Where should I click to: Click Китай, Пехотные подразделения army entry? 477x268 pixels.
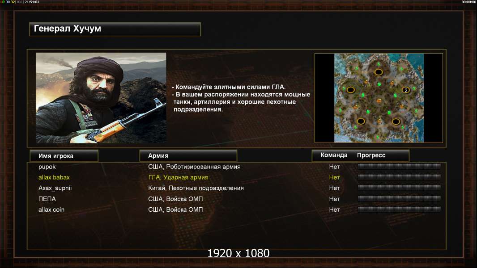tap(196, 188)
